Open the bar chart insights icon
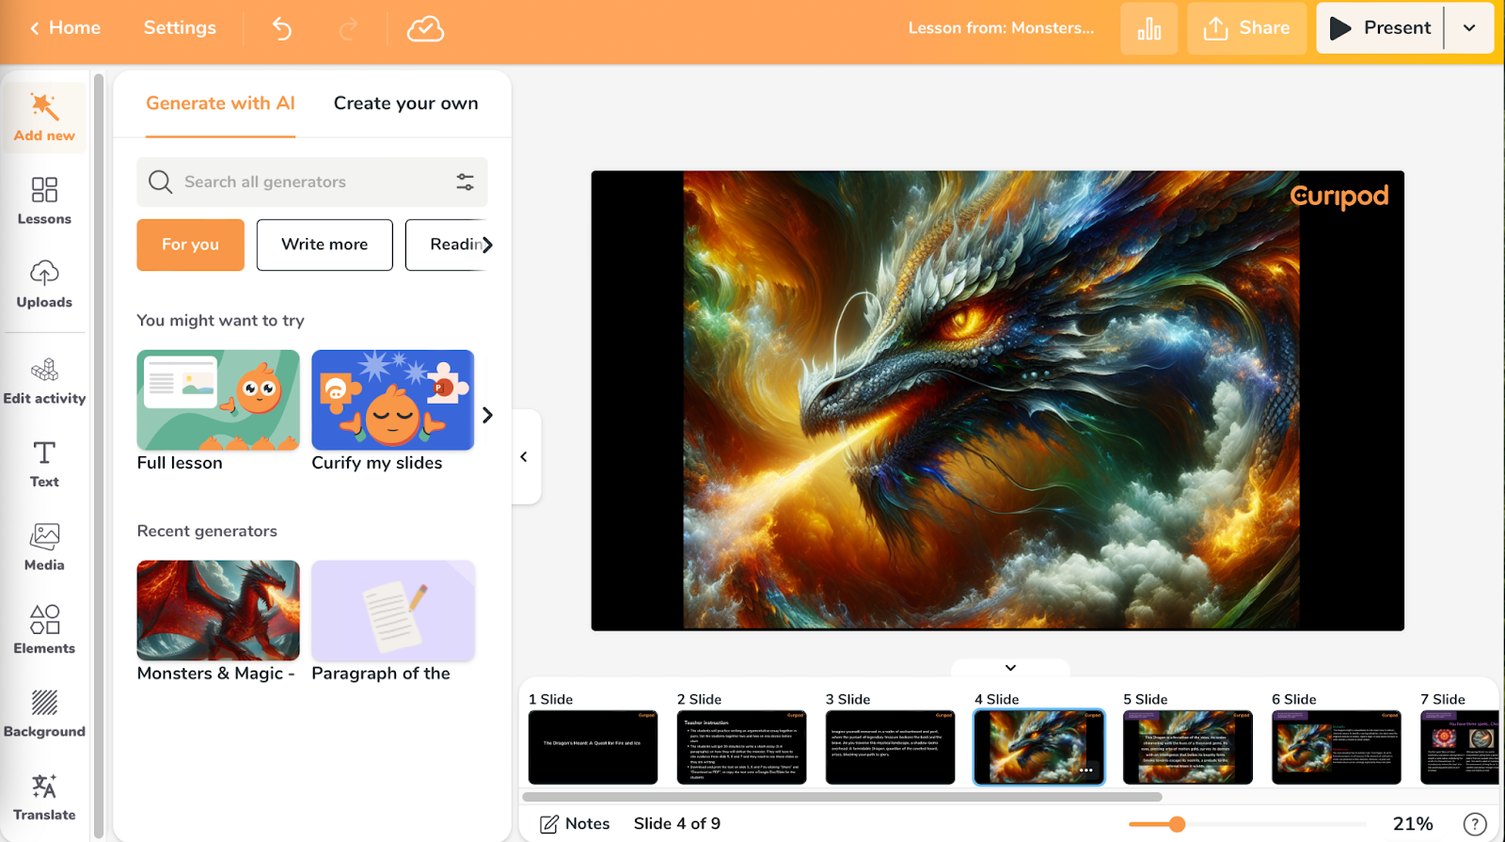This screenshot has height=842, width=1505. (1149, 28)
